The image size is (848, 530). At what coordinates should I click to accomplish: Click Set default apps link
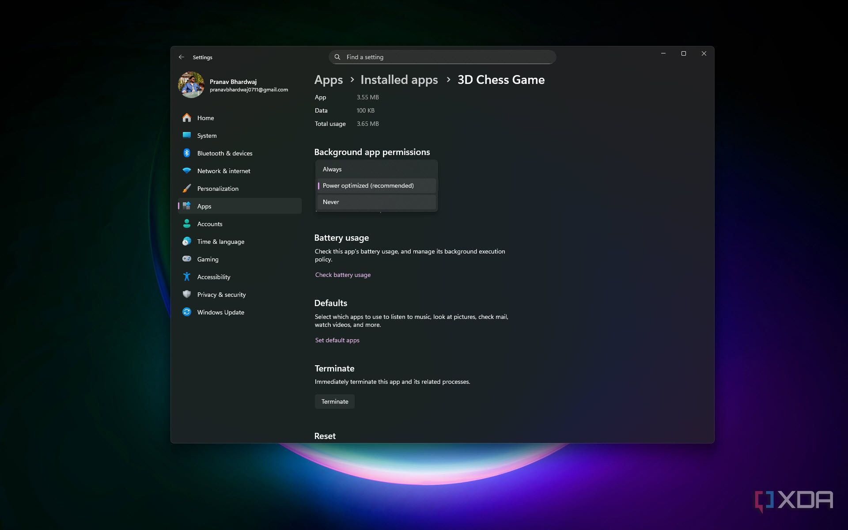(337, 340)
